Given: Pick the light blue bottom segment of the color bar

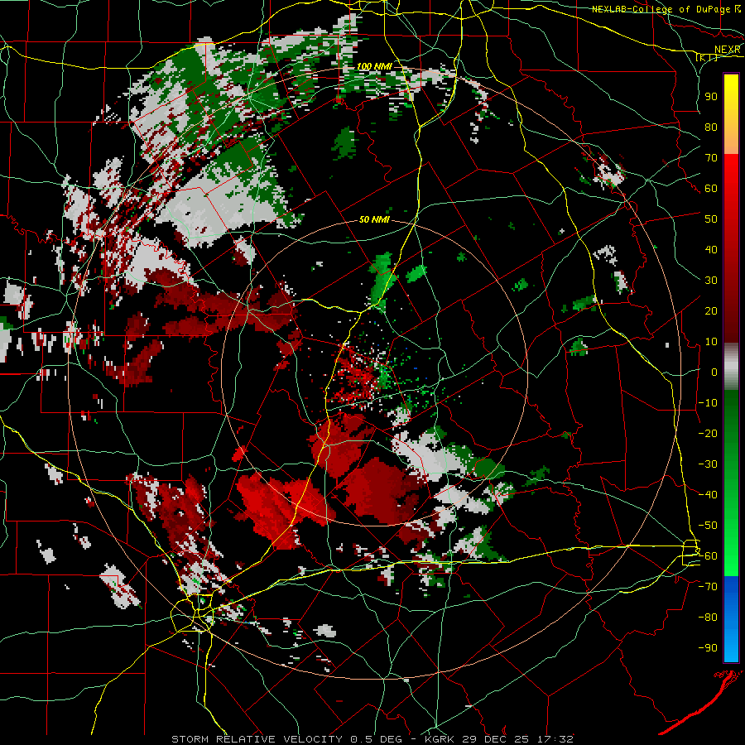Looking at the screenshot, I should (x=731, y=645).
